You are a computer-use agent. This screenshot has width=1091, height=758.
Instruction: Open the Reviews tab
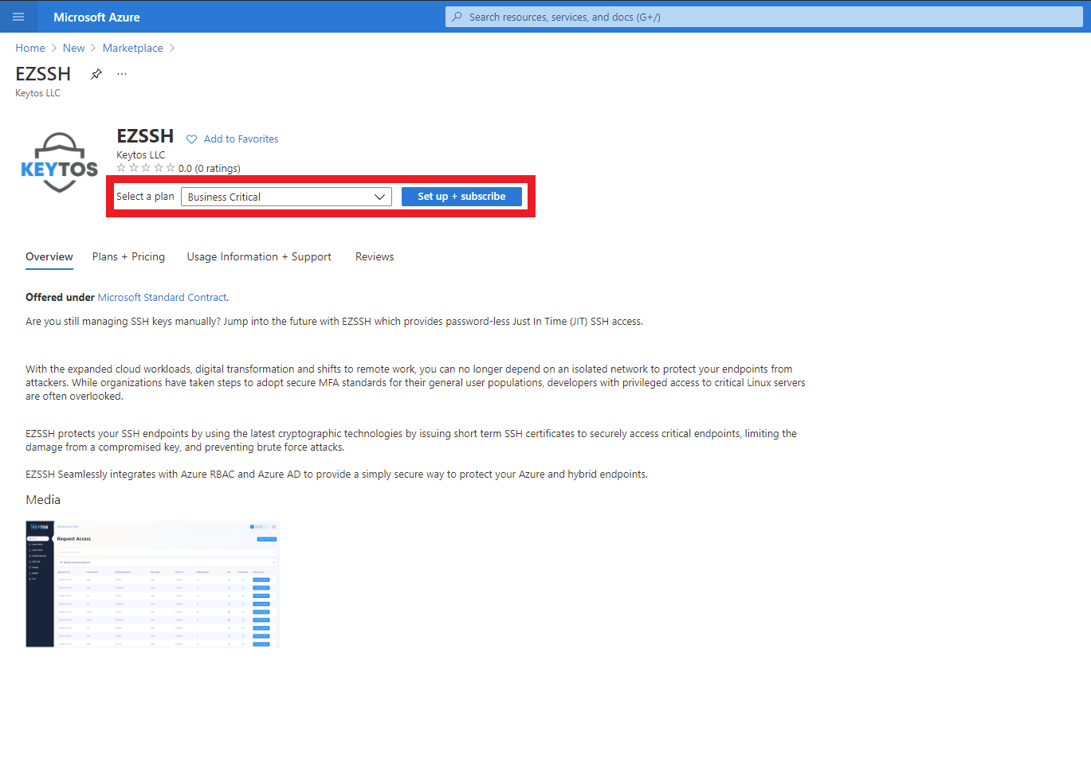[x=375, y=256]
